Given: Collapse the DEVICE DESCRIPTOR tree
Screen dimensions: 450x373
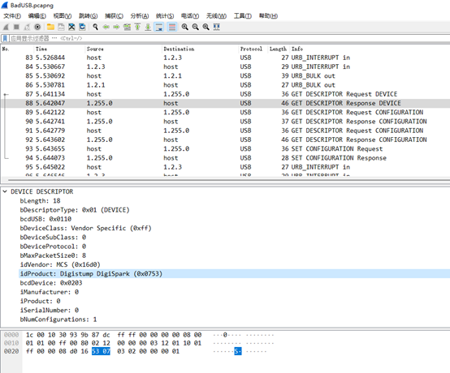Looking at the screenshot, I should (5, 191).
